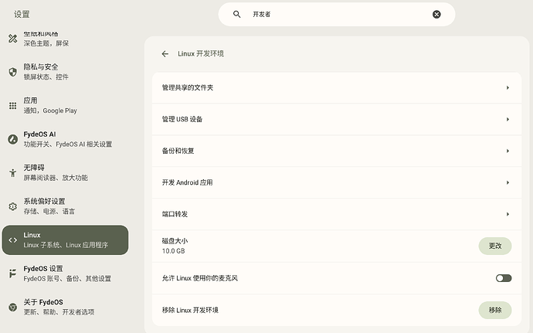Image resolution: width=533 pixels, height=333 pixels.
Task: Expand 备份和恢复 arrow
Action: coord(508,151)
